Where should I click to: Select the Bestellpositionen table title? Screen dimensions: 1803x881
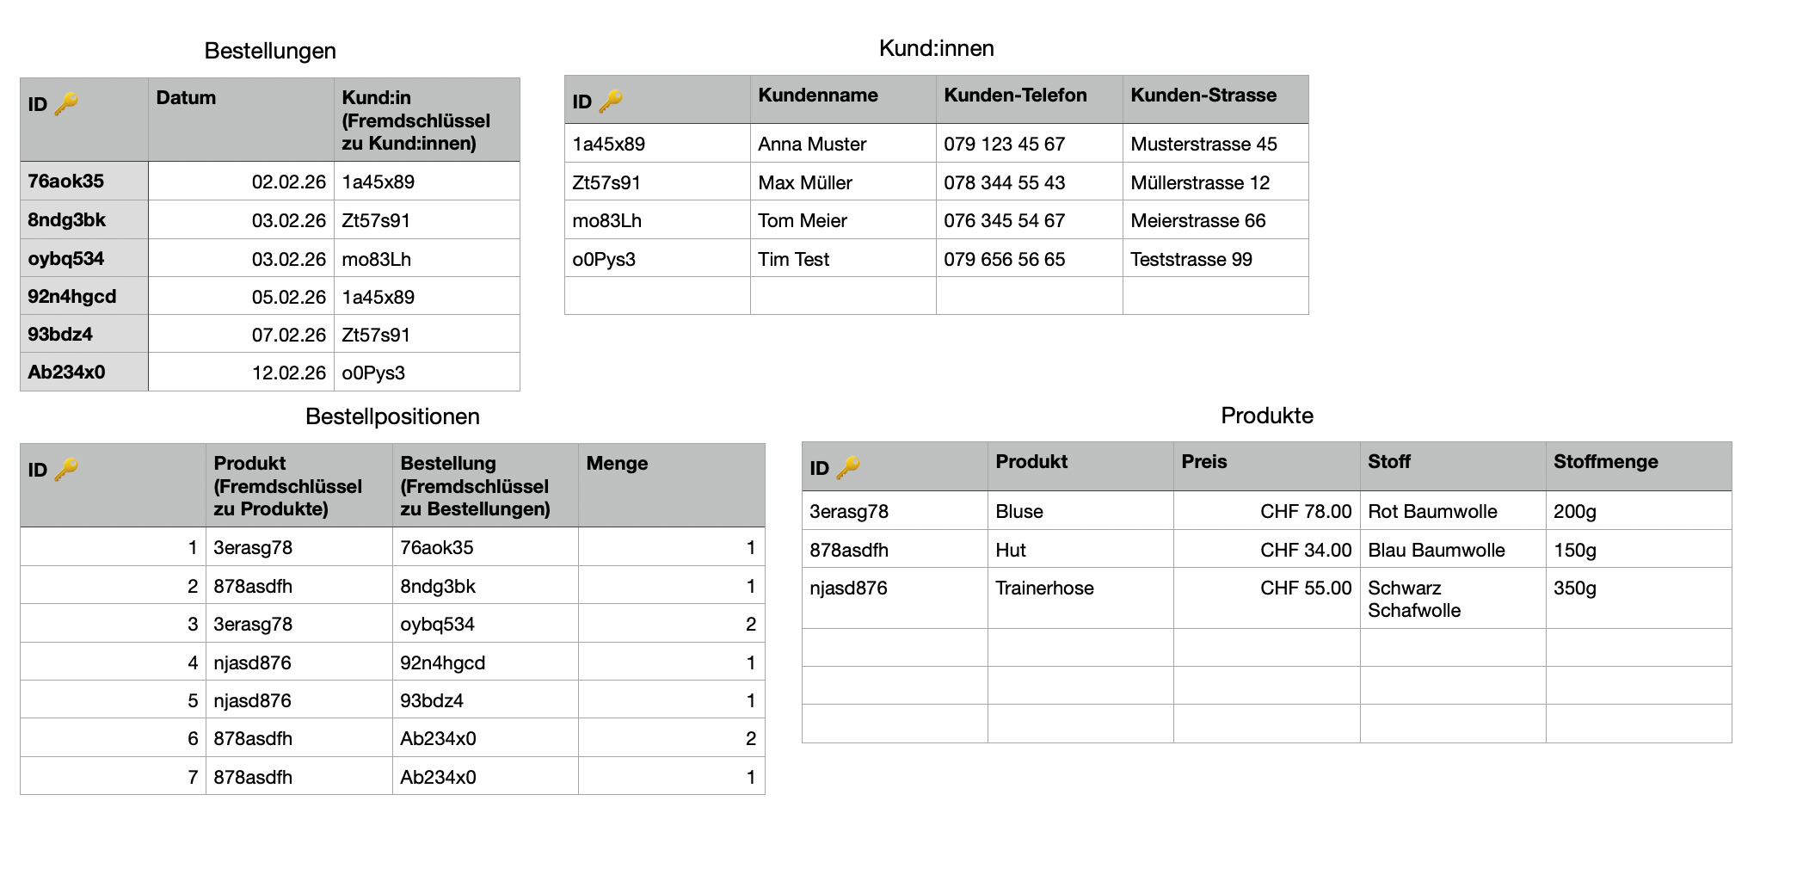[x=392, y=416]
